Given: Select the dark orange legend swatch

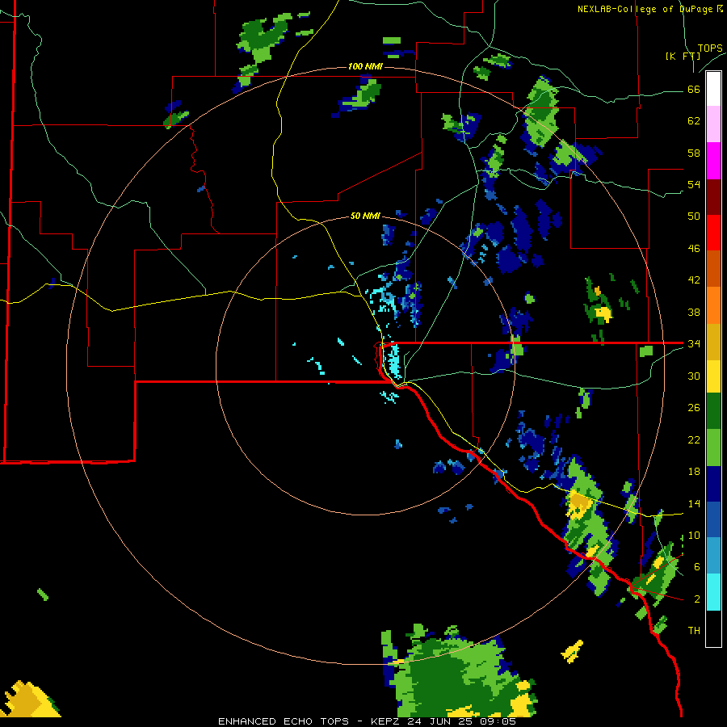Looking at the screenshot, I should pyautogui.click(x=713, y=269).
